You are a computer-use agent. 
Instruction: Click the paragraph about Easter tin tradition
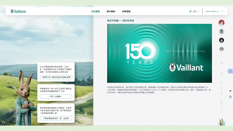pos(159,90)
